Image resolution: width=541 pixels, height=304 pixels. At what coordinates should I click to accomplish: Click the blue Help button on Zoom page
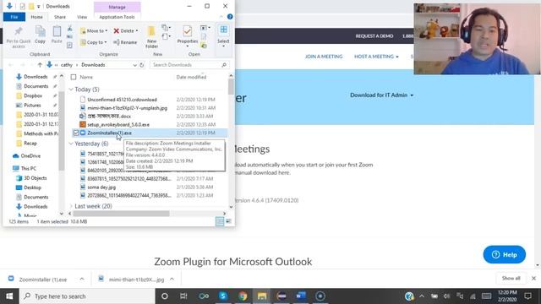coord(504,254)
